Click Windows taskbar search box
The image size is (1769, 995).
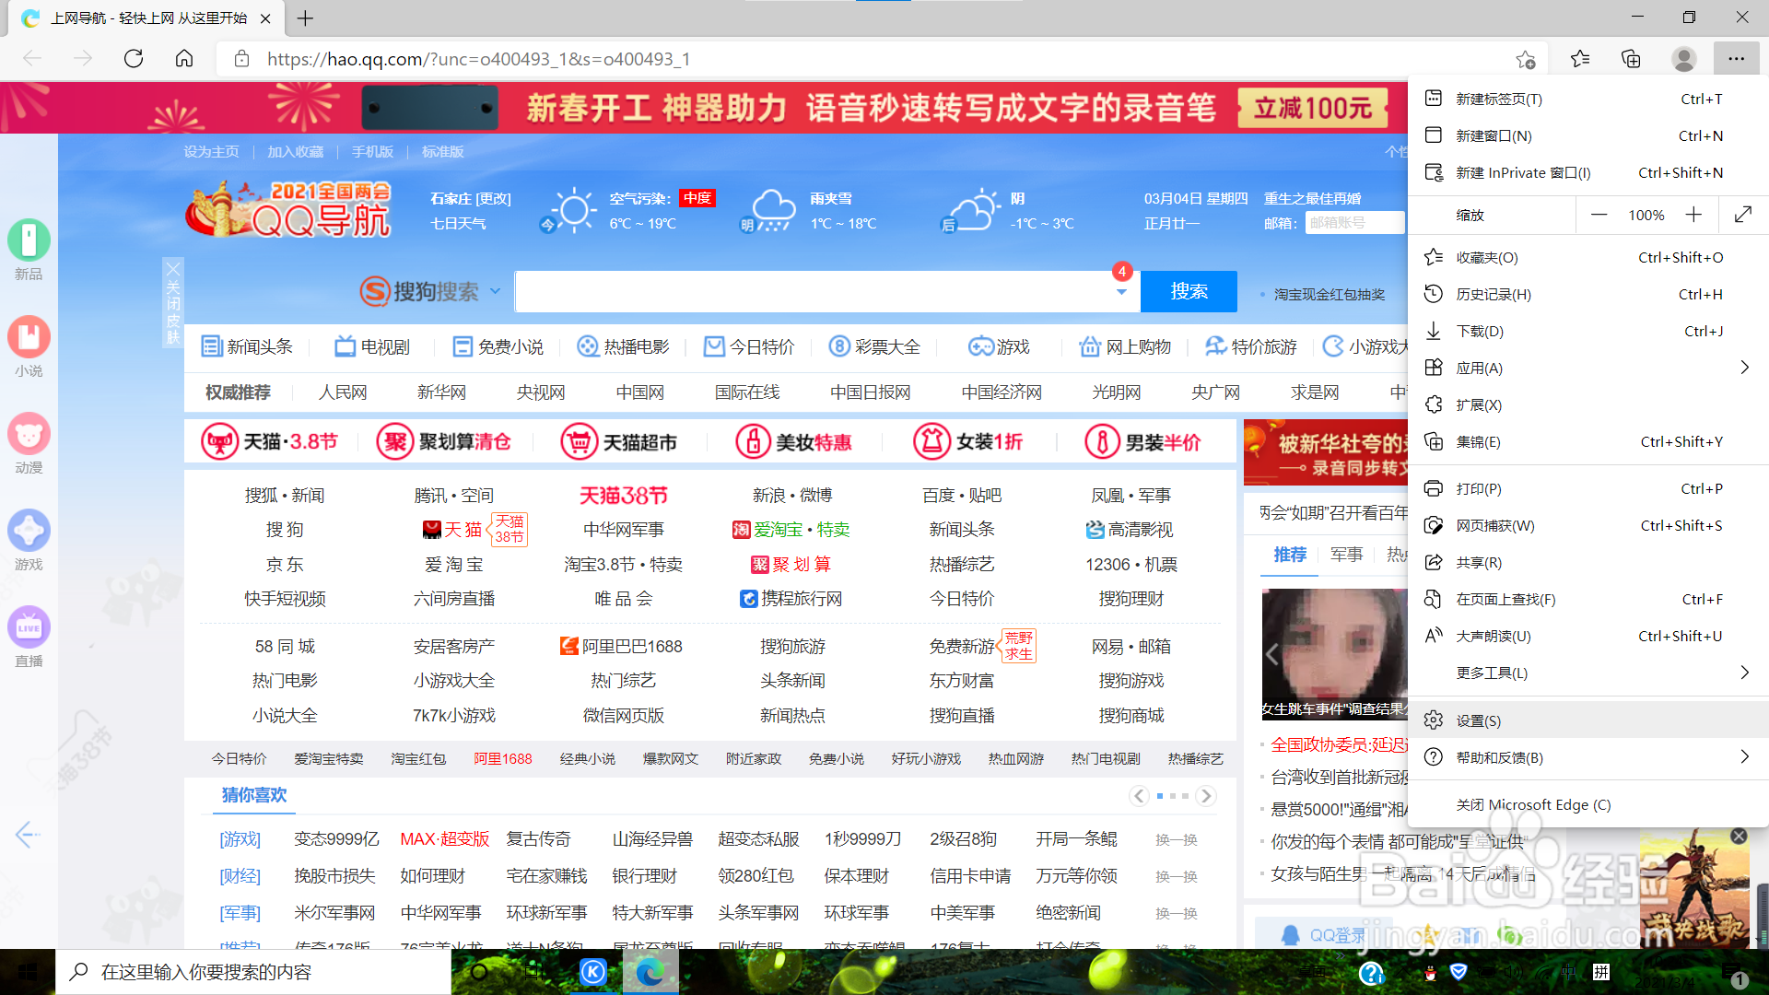pos(253,972)
